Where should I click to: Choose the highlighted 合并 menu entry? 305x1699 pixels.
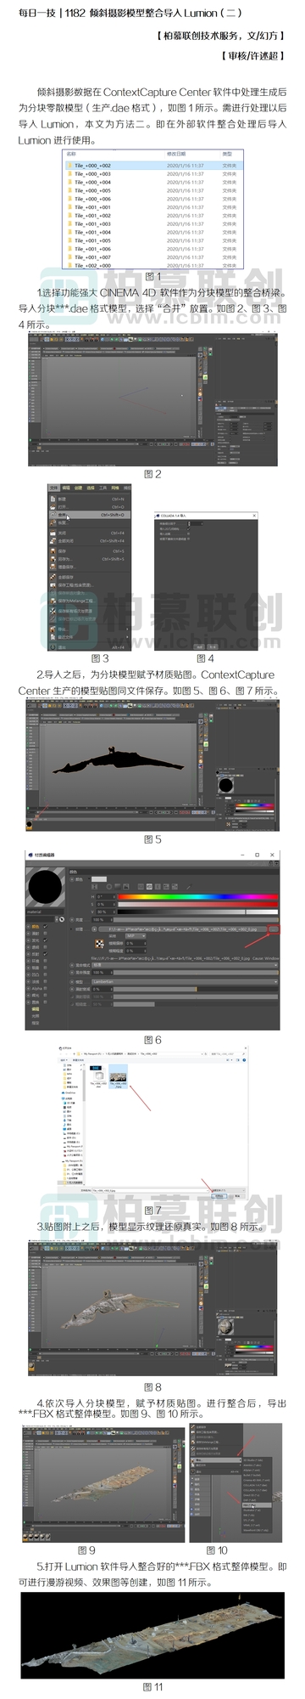(90, 515)
